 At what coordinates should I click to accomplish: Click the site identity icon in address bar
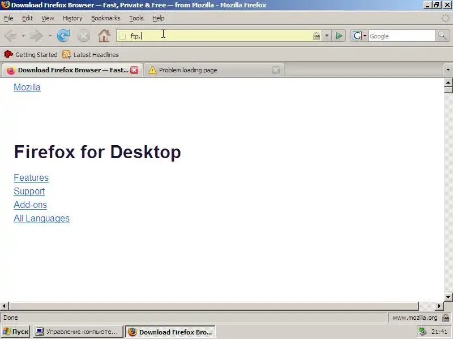coord(317,36)
